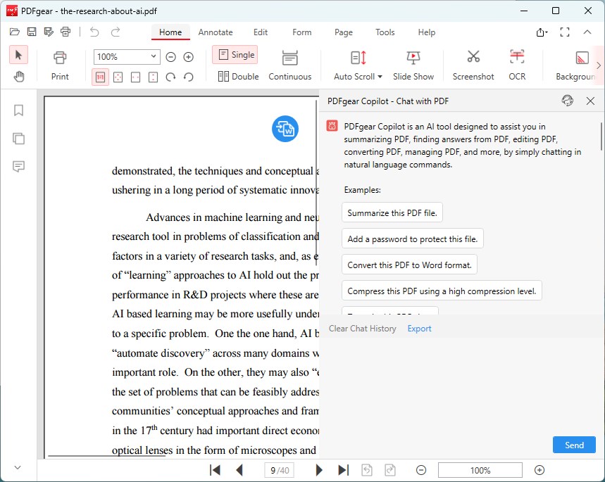Open the bookmarks sidebar panel
This screenshot has height=482, width=605.
point(19,110)
